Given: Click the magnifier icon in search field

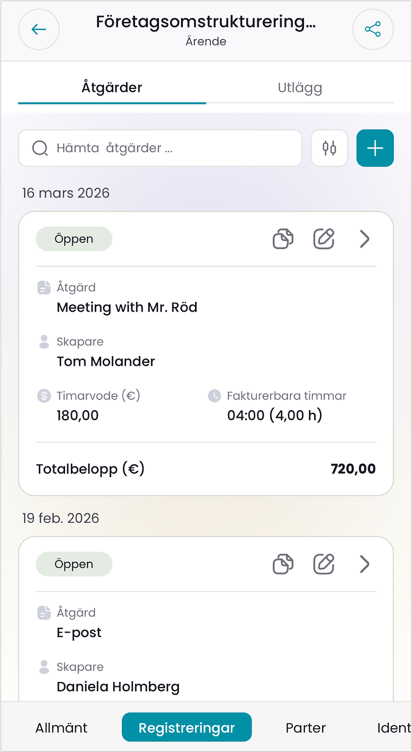Looking at the screenshot, I should tap(40, 148).
